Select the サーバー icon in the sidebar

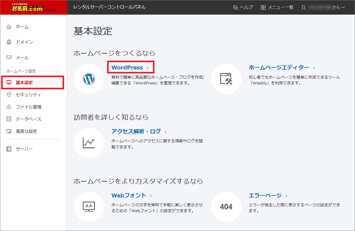[9, 149]
